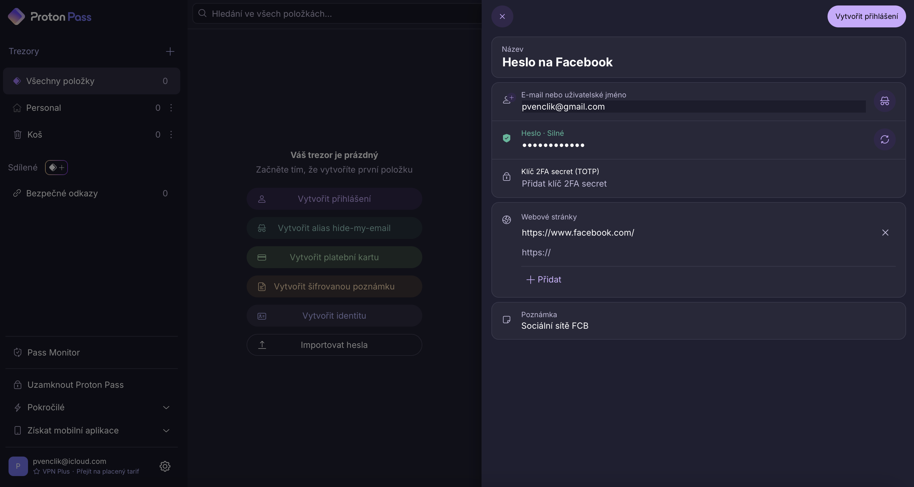Open the Personal vault three-dot menu
The width and height of the screenshot is (914, 487).
pyautogui.click(x=171, y=108)
